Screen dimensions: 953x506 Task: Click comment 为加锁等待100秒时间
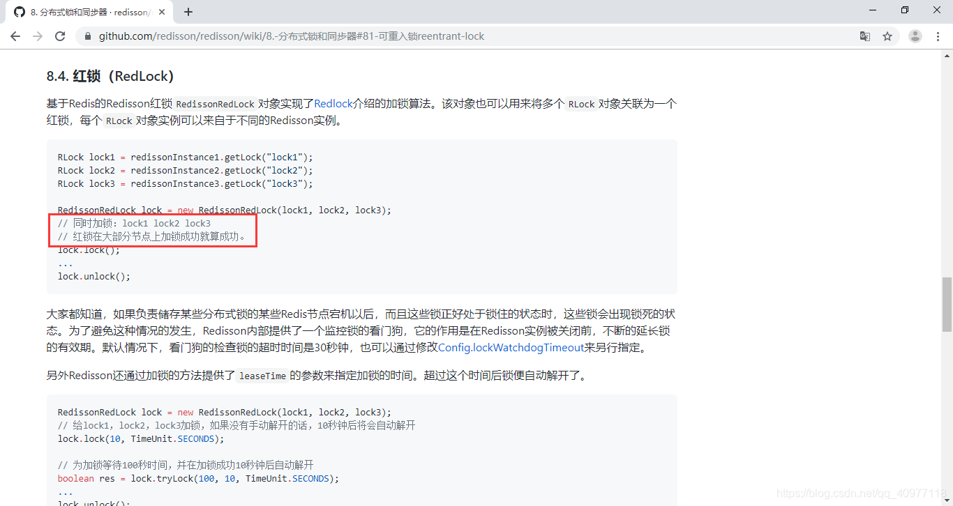(186, 465)
